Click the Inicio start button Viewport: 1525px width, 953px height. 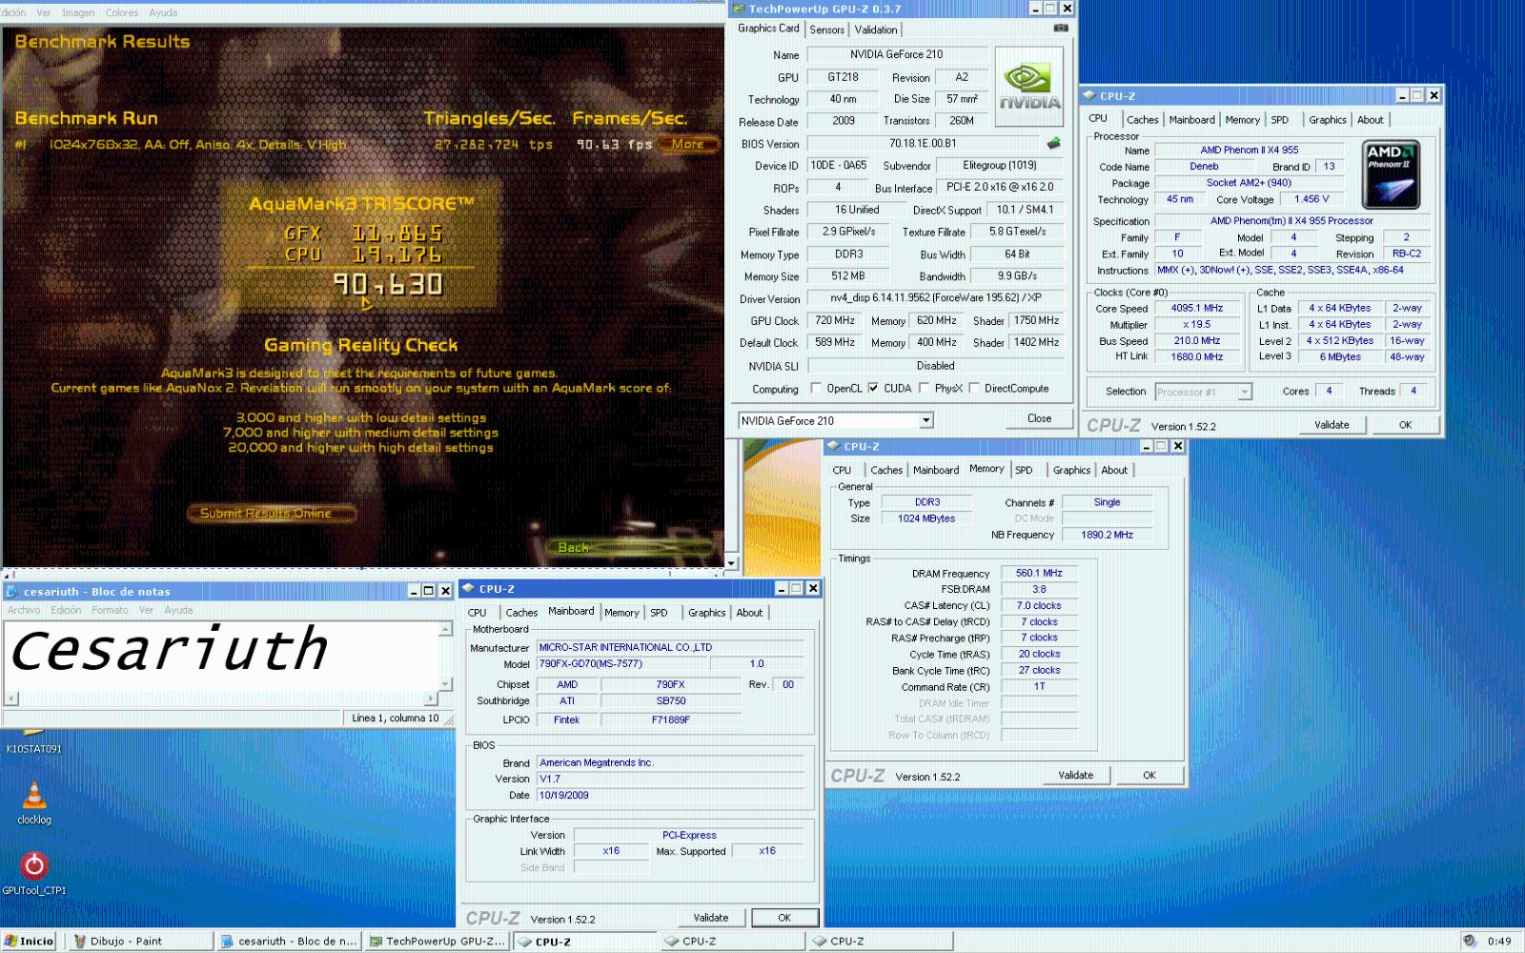tap(30, 941)
